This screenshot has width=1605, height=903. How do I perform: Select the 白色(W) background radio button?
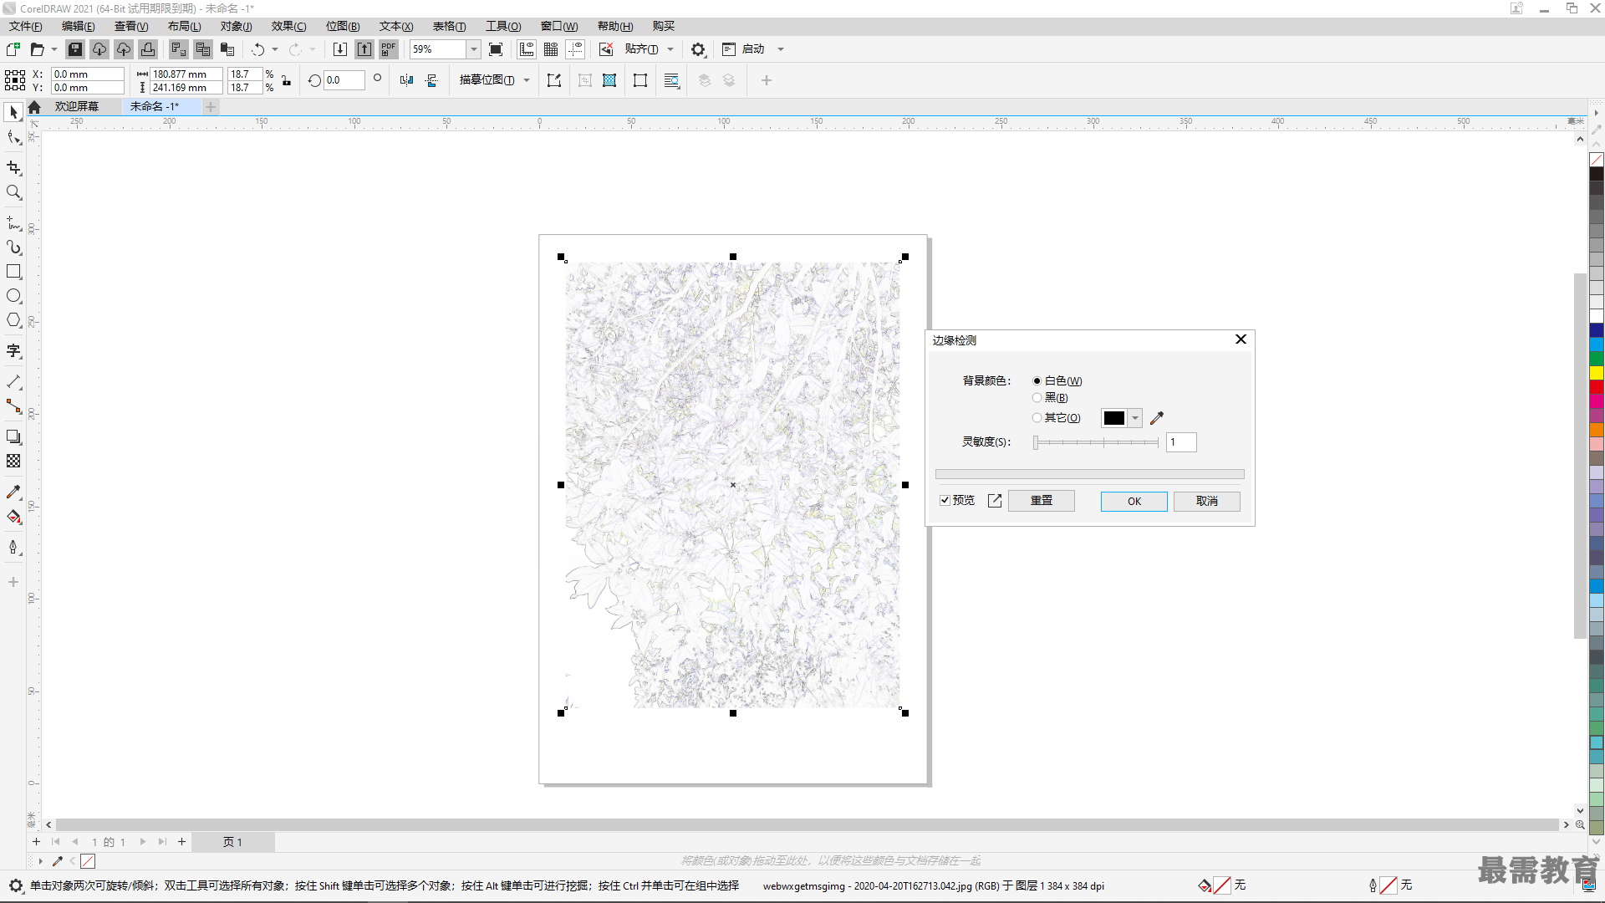pyautogui.click(x=1037, y=381)
